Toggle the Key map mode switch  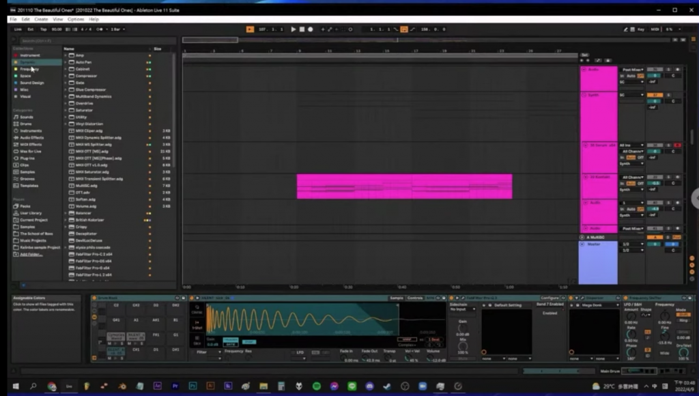(x=640, y=29)
